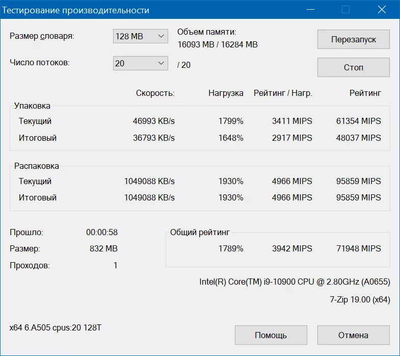Screen dimensions: 400x356
Task: Stop the benchmark with Стоп button
Action: (353, 67)
